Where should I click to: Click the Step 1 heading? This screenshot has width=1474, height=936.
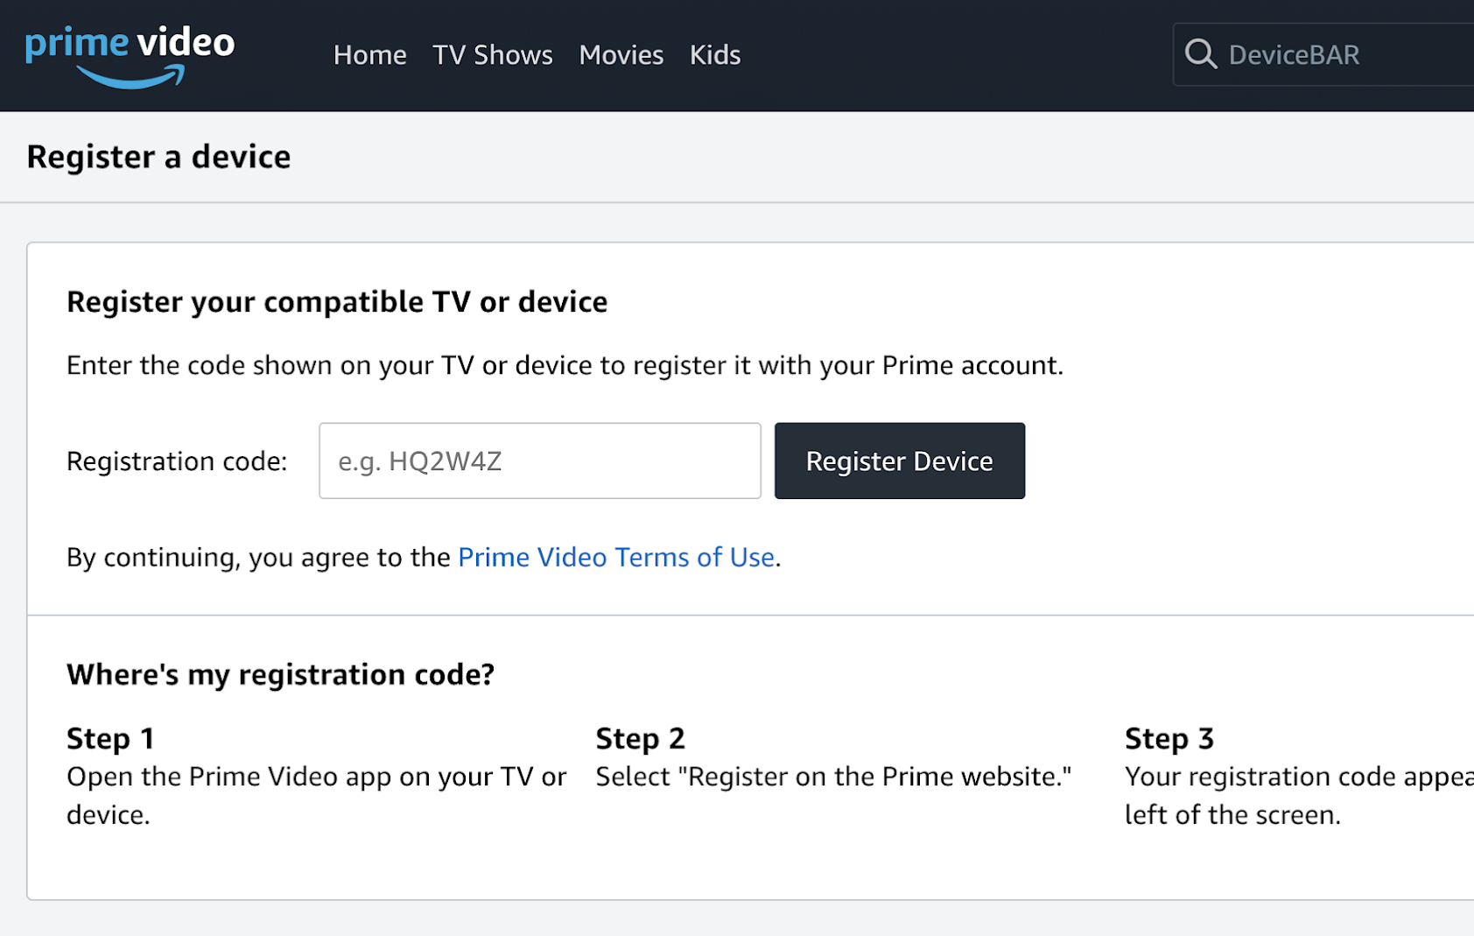110,738
